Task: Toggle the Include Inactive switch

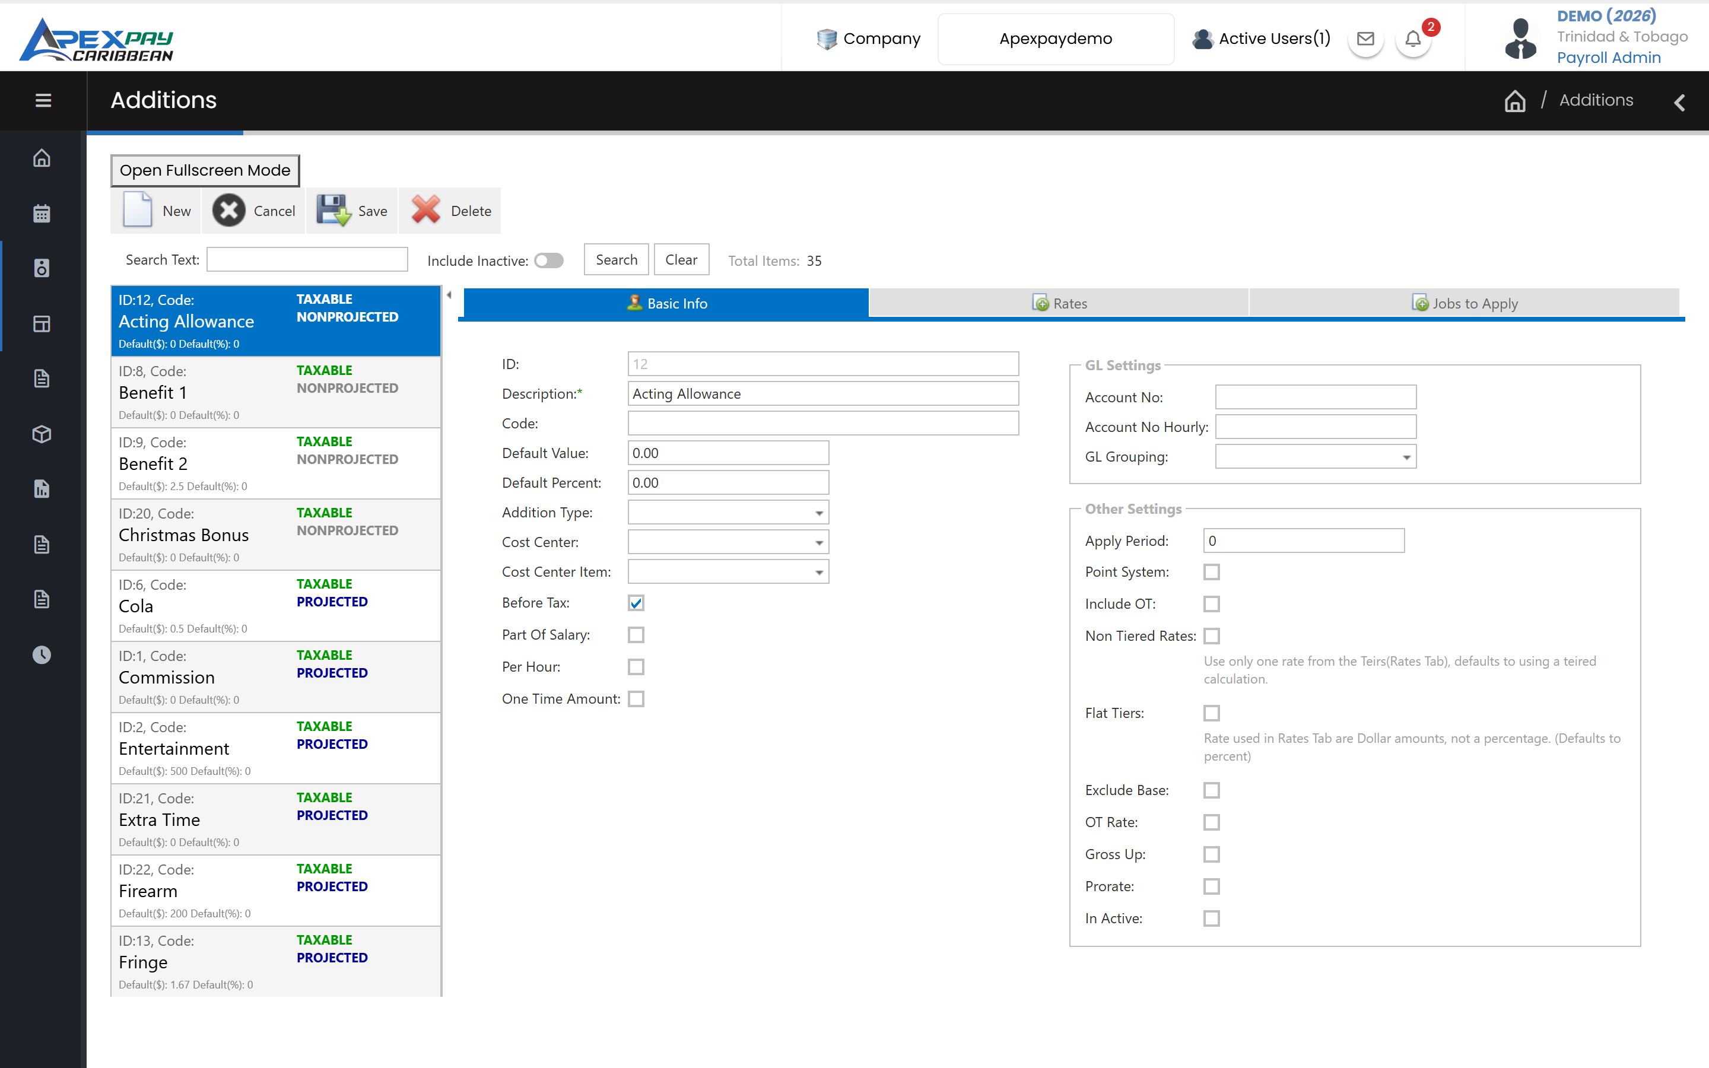Action: pos(549,260)
